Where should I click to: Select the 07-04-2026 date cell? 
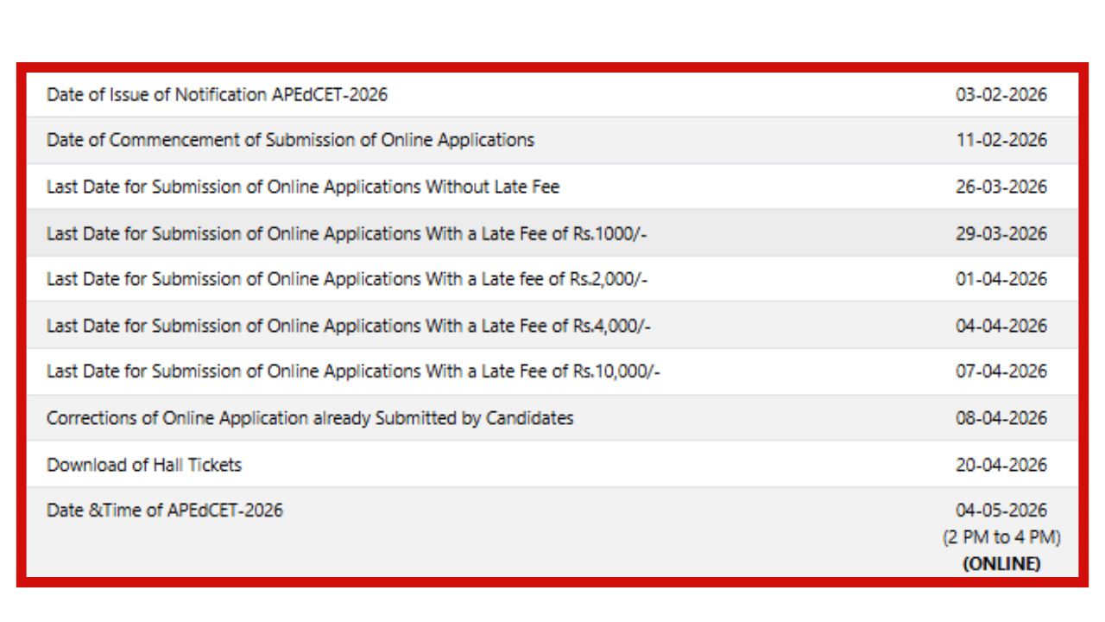(x=1001, y=371)
